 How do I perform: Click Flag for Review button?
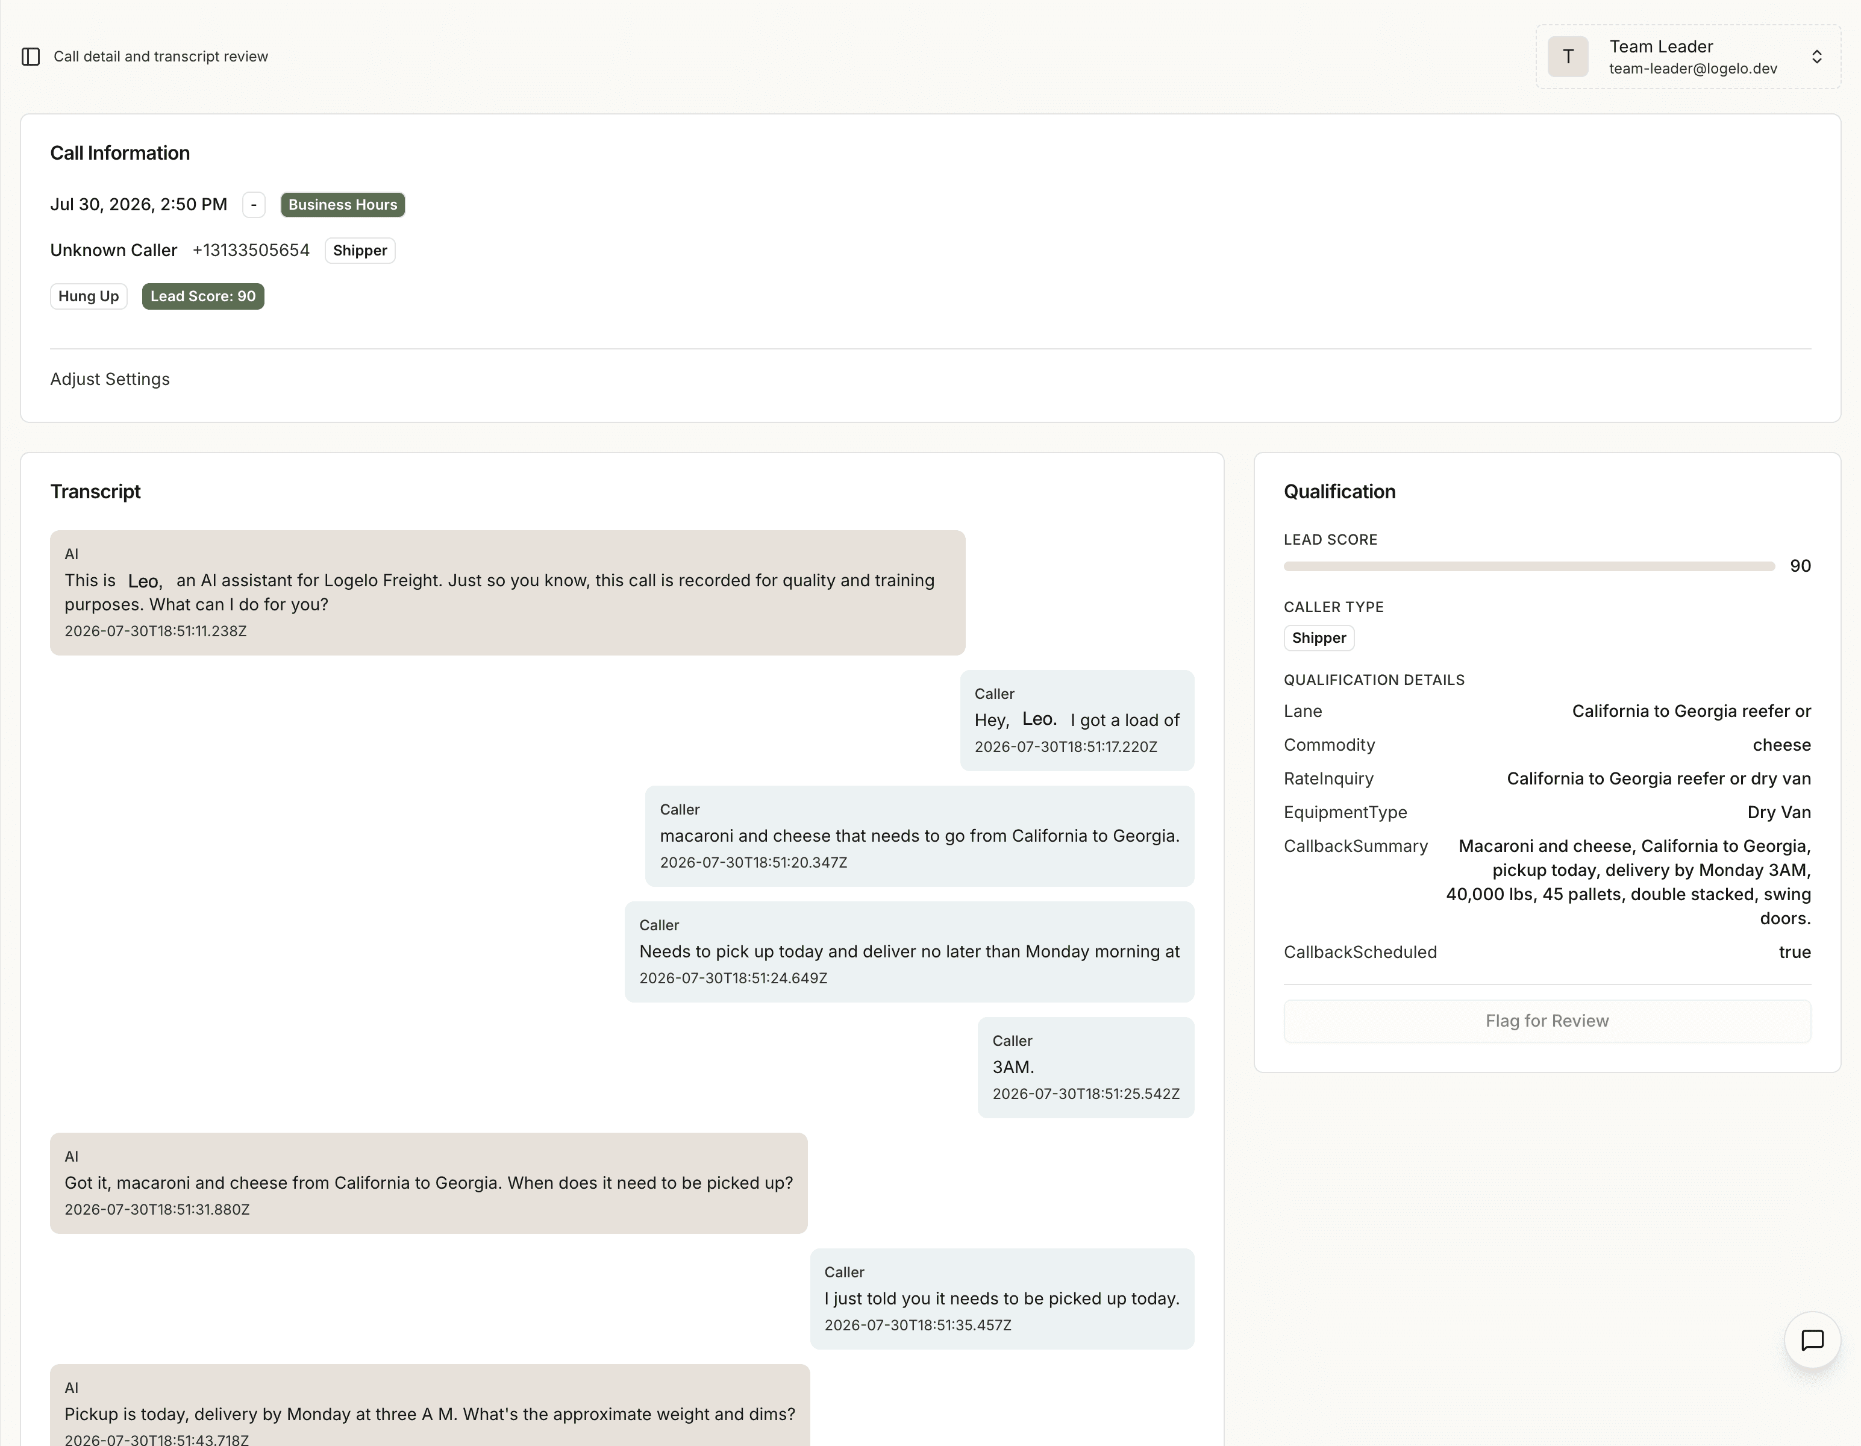(1548, 1021)
